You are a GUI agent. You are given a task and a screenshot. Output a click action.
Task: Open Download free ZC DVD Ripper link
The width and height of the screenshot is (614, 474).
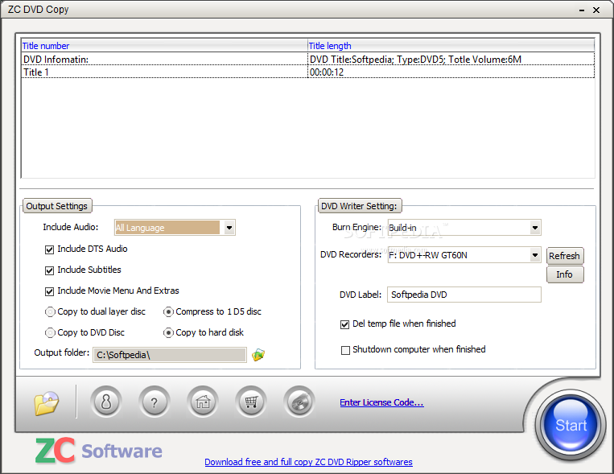pyautogui.click(x=308, y=462)
